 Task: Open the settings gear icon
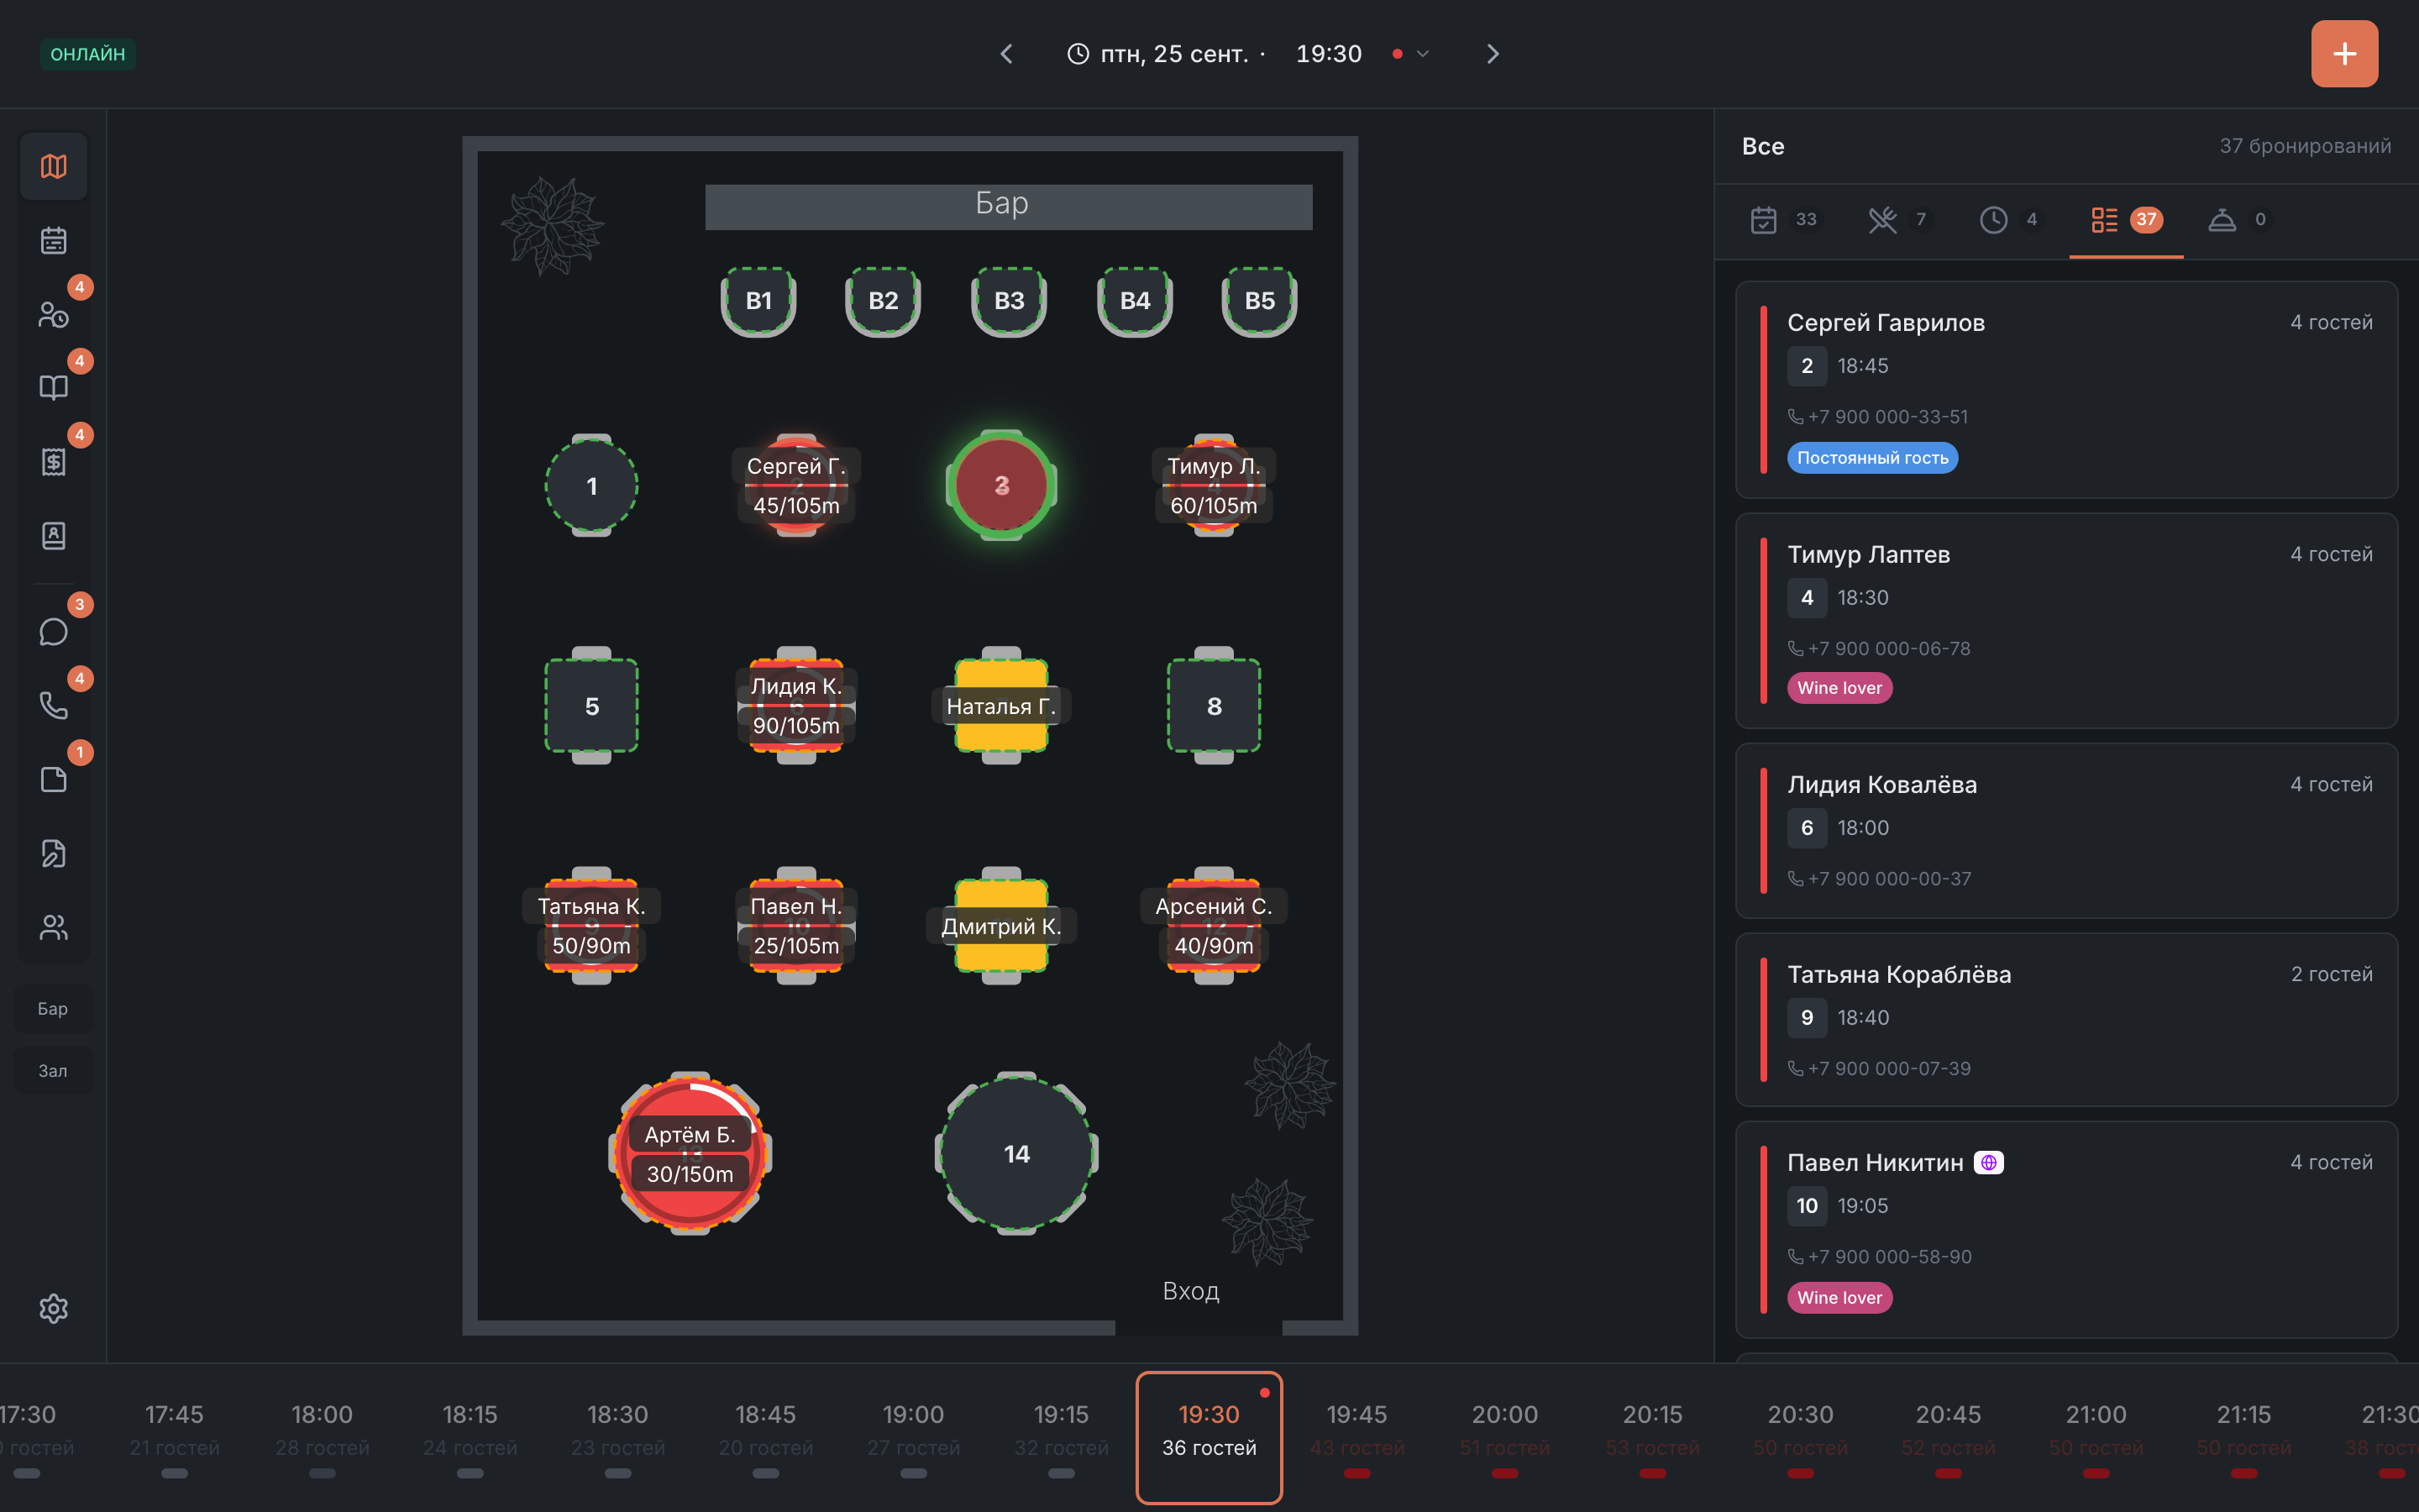point(54,1308)
